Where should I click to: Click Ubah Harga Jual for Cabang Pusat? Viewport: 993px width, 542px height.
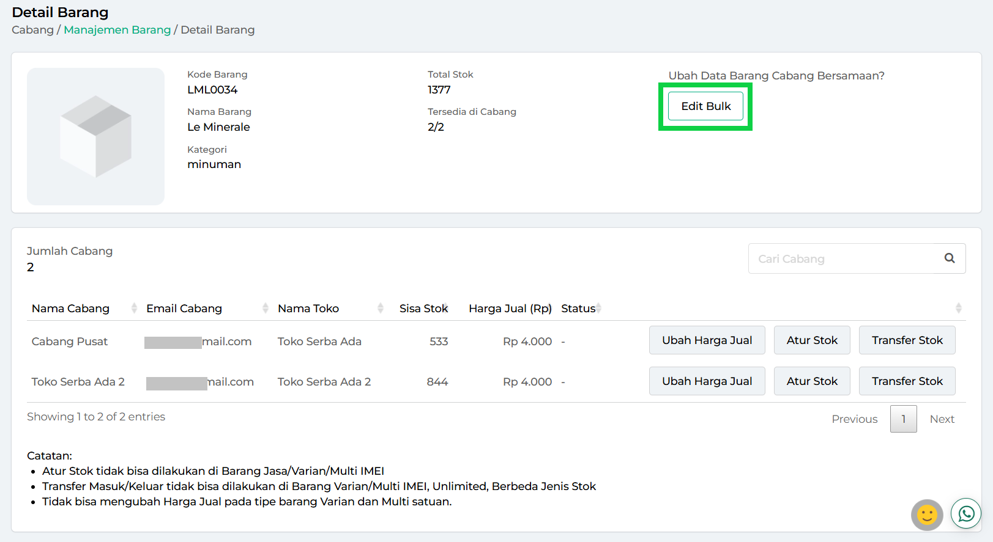click(x=707, y=340)
